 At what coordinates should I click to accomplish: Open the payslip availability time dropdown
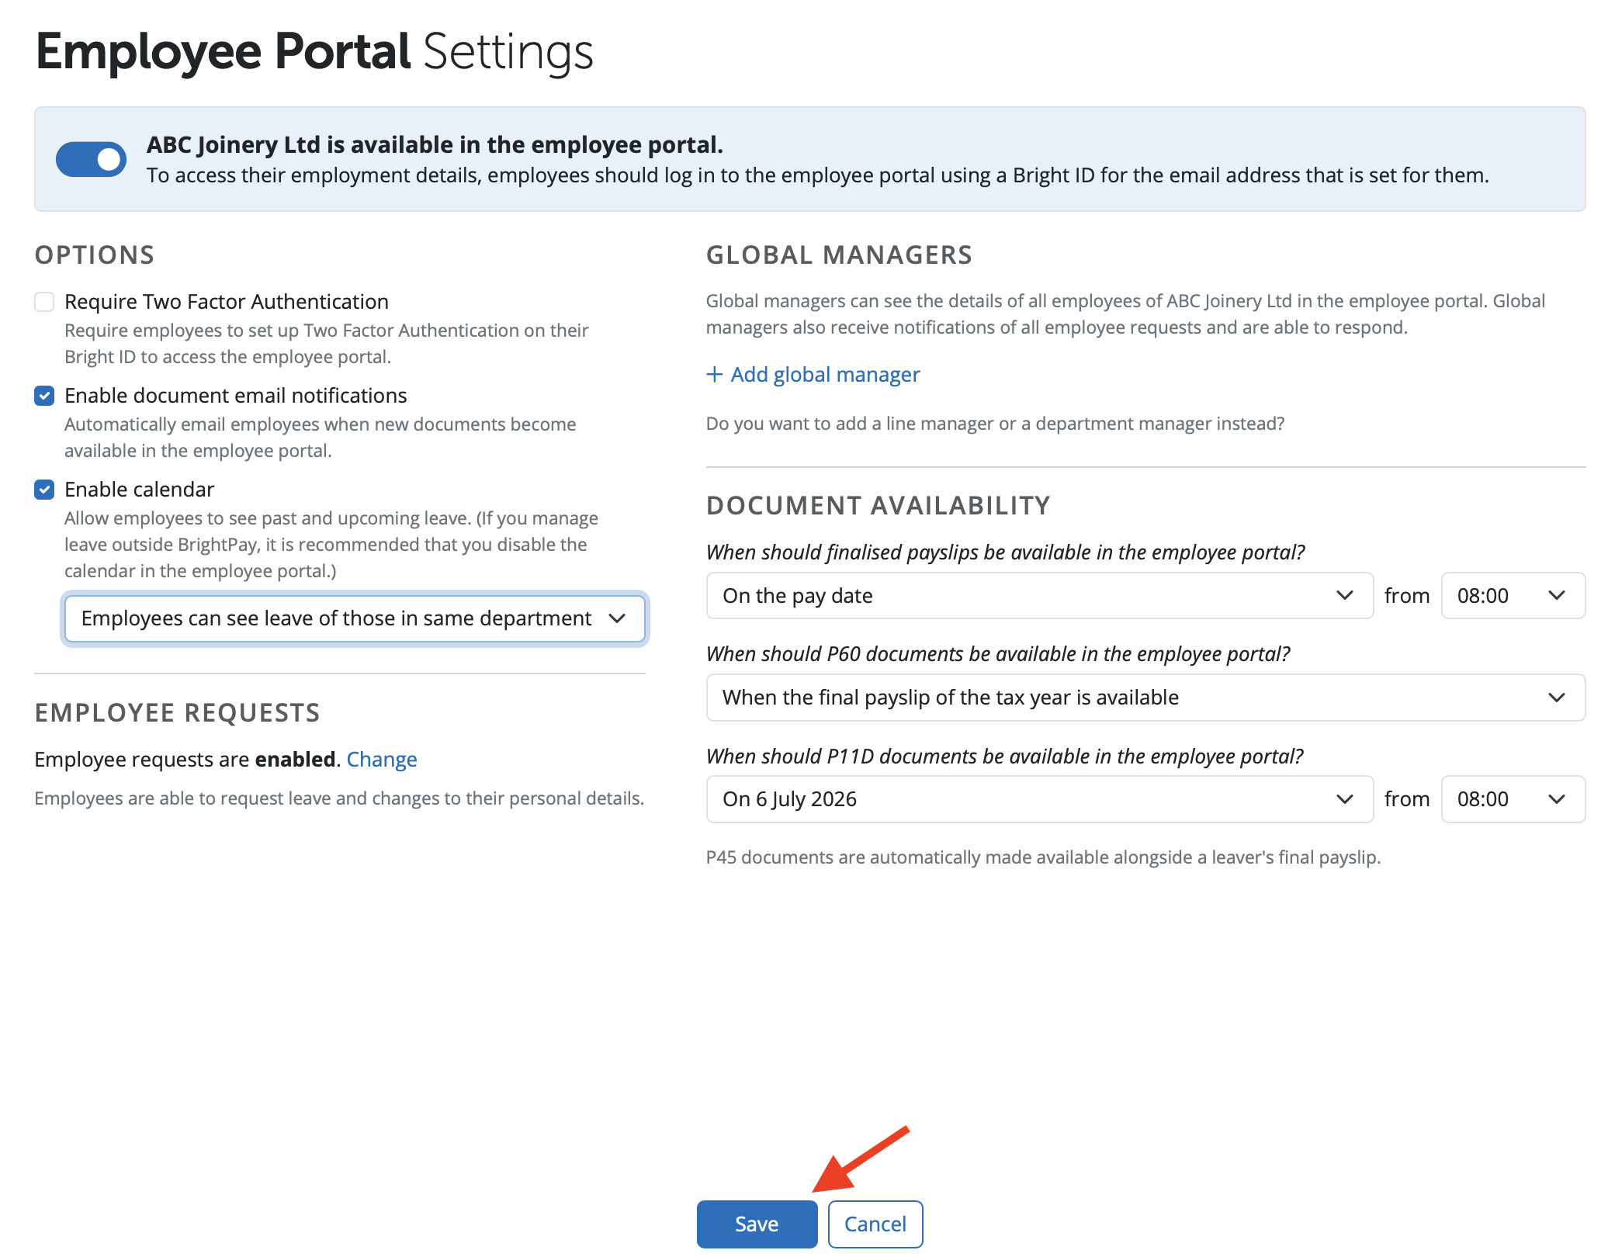coord(1512,596)
